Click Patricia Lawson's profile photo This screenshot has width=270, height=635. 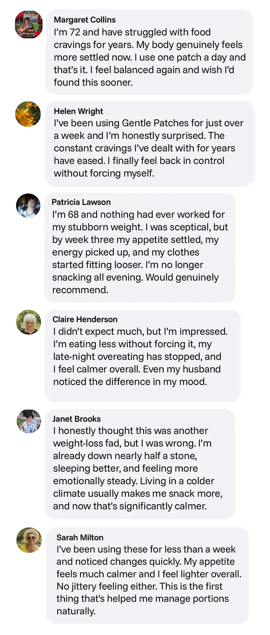point(28,206)
